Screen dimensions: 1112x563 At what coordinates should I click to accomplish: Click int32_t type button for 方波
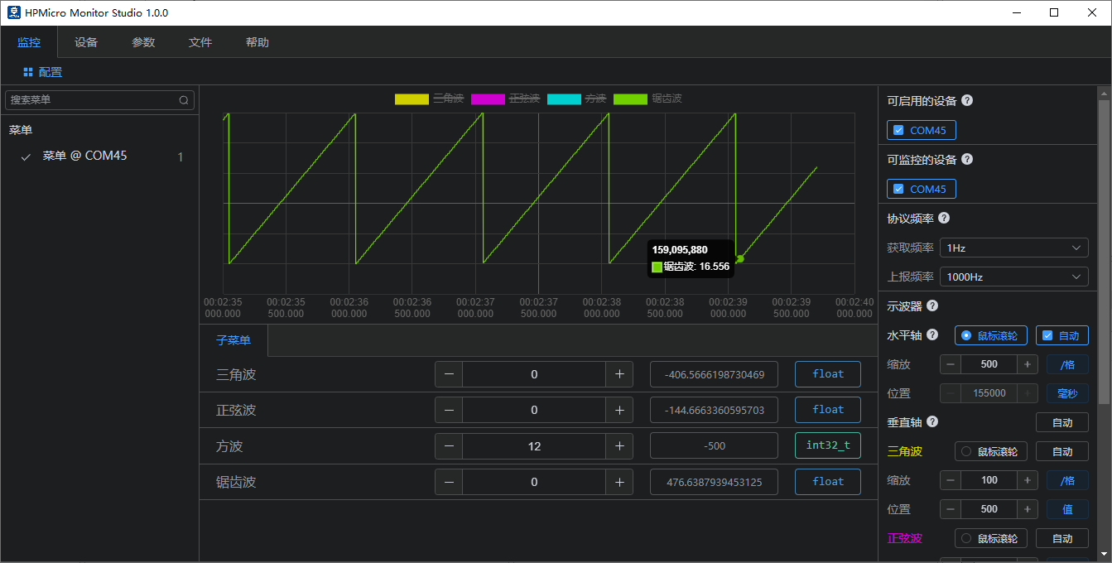[828, 445]
